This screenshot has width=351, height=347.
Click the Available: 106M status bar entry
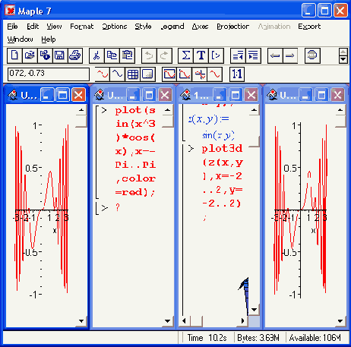[x=315, y=338]
